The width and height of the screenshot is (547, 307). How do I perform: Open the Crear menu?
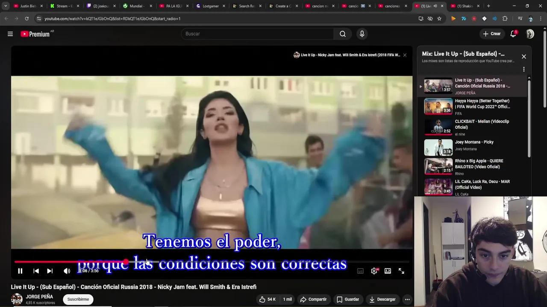coord(492,34)
